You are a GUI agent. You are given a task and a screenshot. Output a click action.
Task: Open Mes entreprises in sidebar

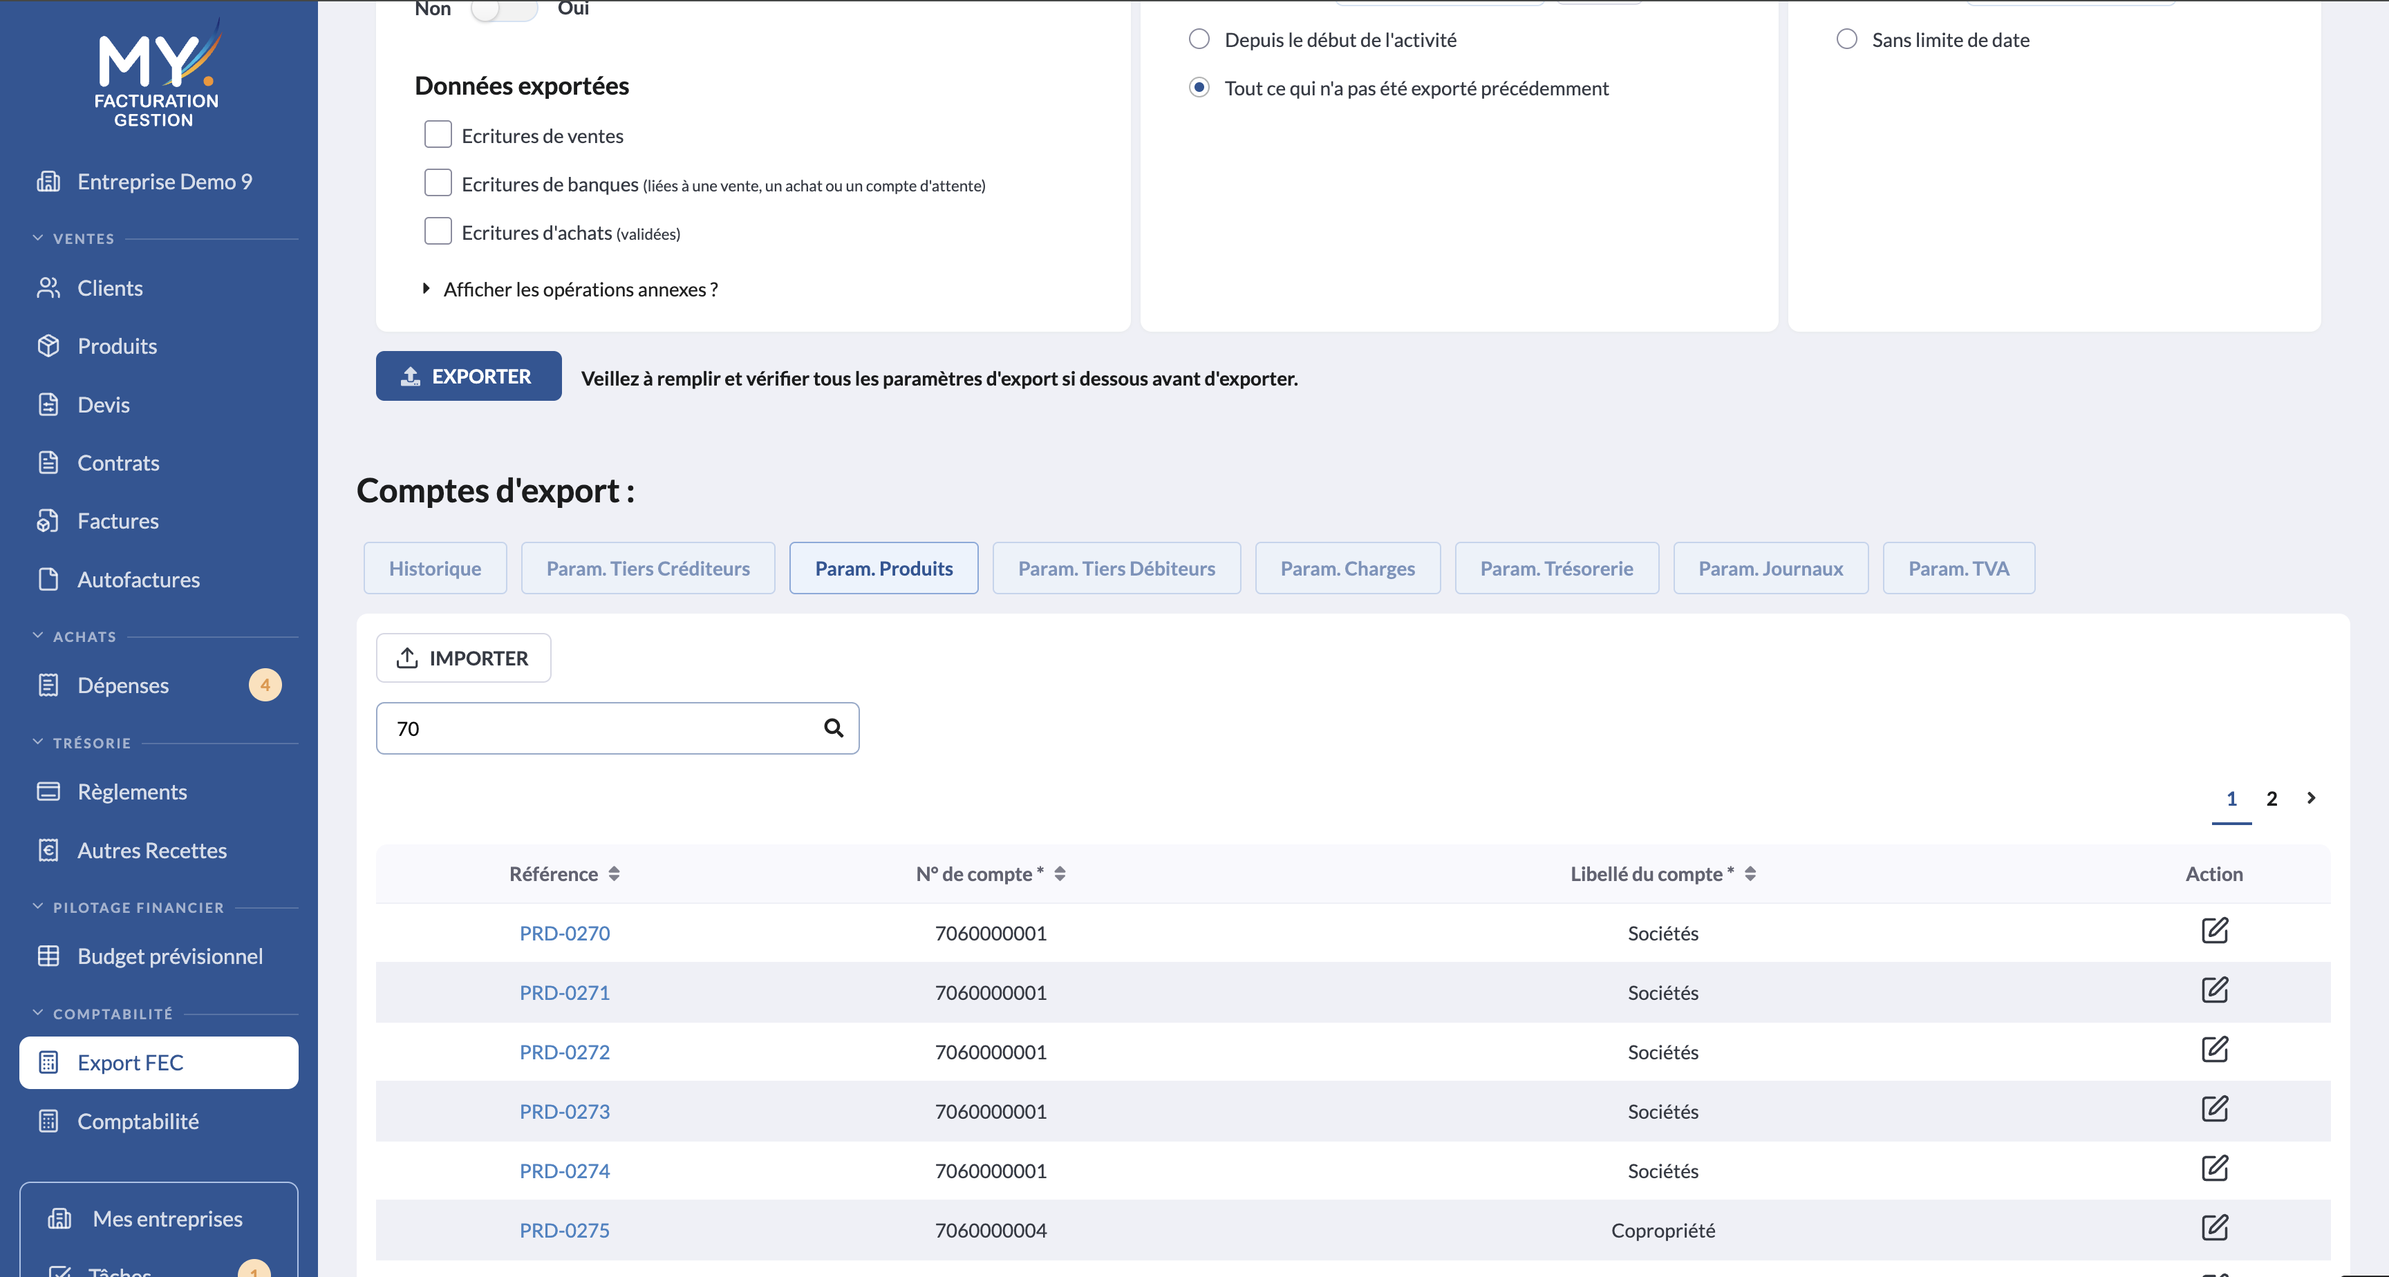coord(158,1218)
